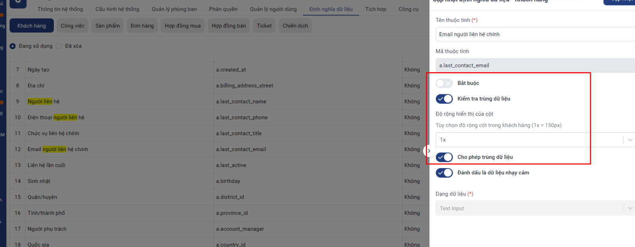Select the Sản phẩm category button
Viewport: 635px width, 247px height.
[x=108, y=26]
